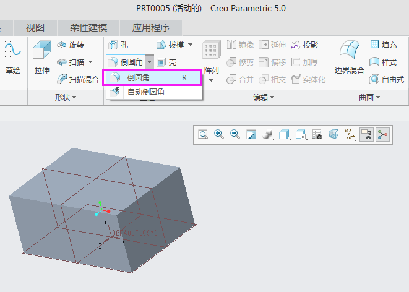The height and width of the screenshot is (292, 409).
Task: Select the Revolve (旋转) tool
Action: (x=70, y=45)
